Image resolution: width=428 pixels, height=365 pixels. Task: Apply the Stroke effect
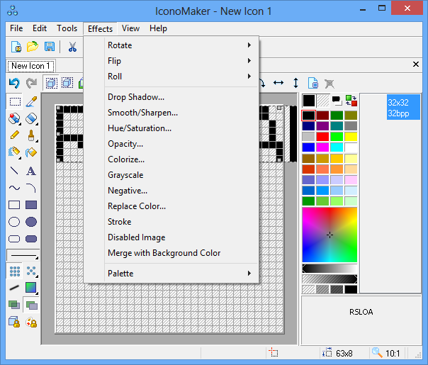pos(171,221)
